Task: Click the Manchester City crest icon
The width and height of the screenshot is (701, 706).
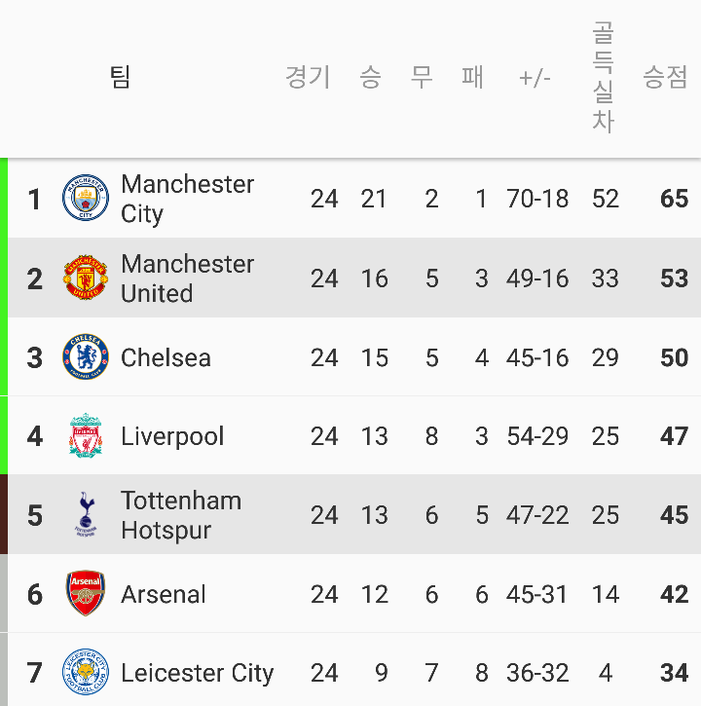Action: pos(86,198)
